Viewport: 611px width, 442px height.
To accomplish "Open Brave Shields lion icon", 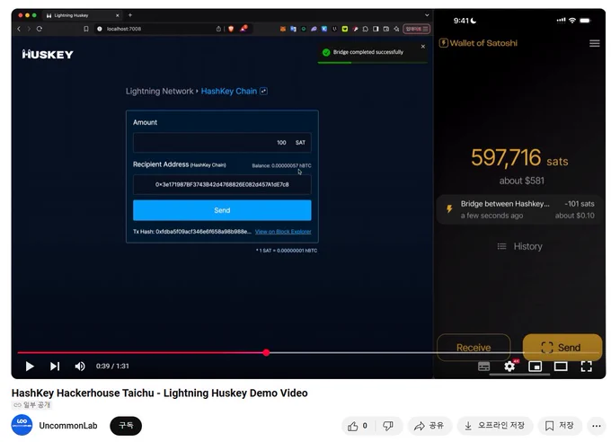I will click(231, 29).
